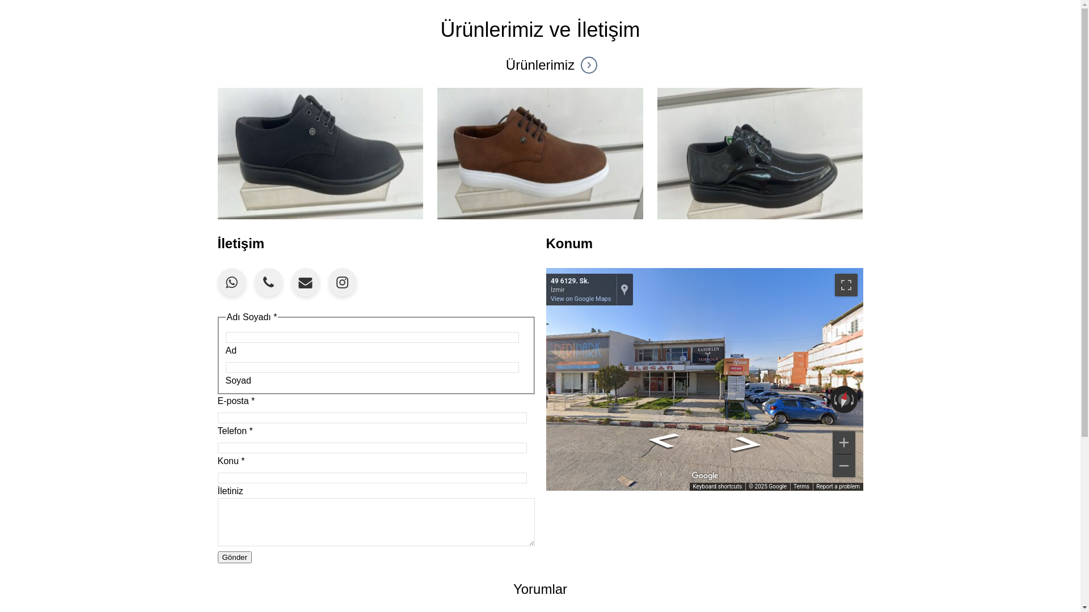Zoom in on Street View
1089x612 pixels.
tap(843, 443)
